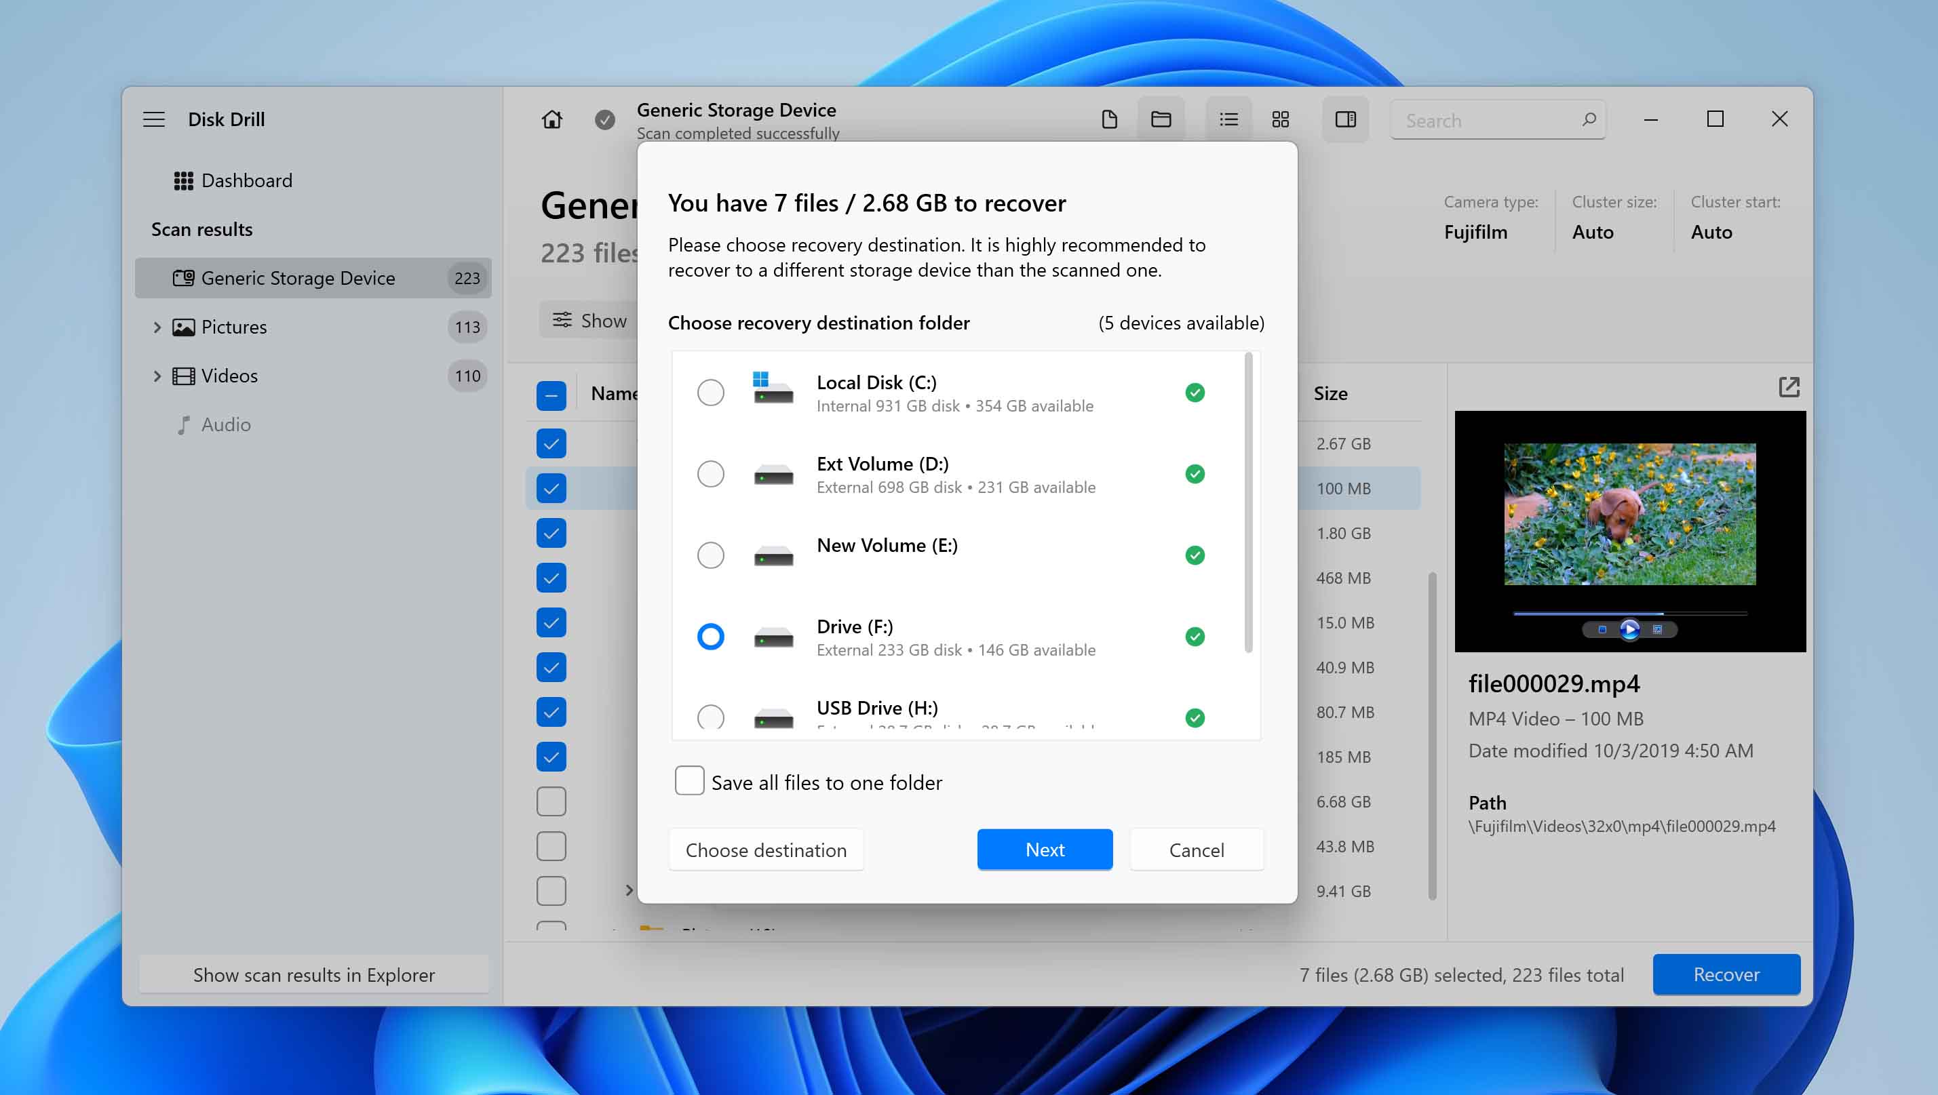Select Local Disk (C:) radio button
The height and width of the screenshot is (1095, 1938).
pos(710,393)
